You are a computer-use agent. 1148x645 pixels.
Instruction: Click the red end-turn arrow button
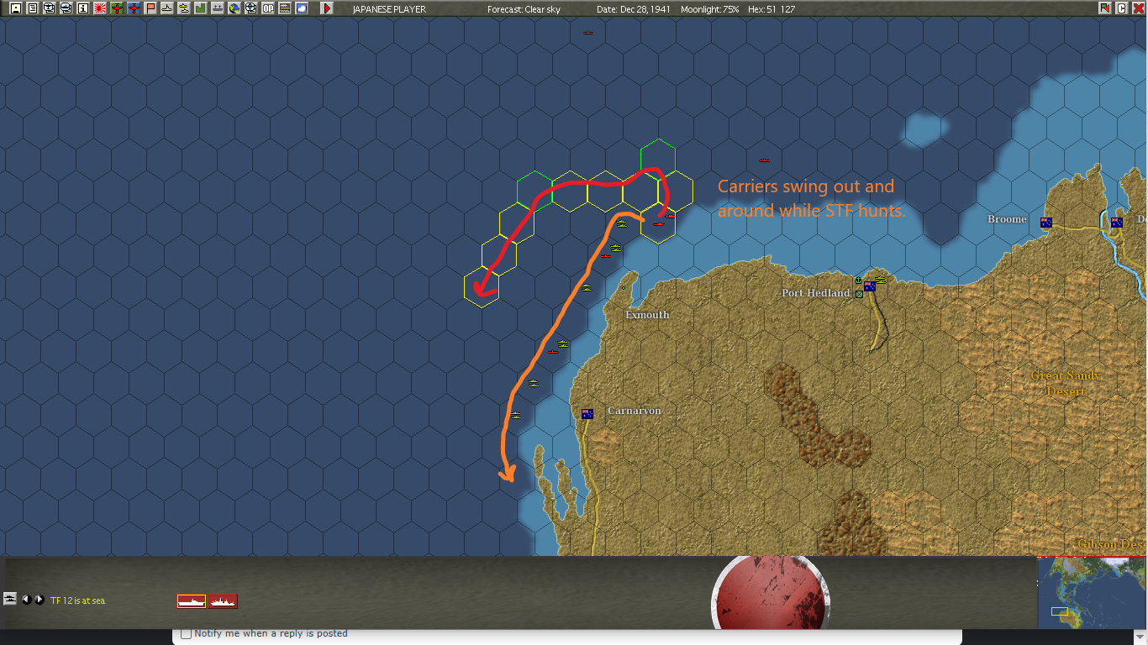pos(327,8)
